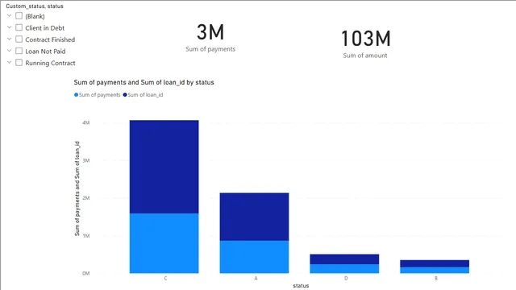516x290 pixels.
Task: Click the y-axis tick label 2M
Action: pos(86,198)
